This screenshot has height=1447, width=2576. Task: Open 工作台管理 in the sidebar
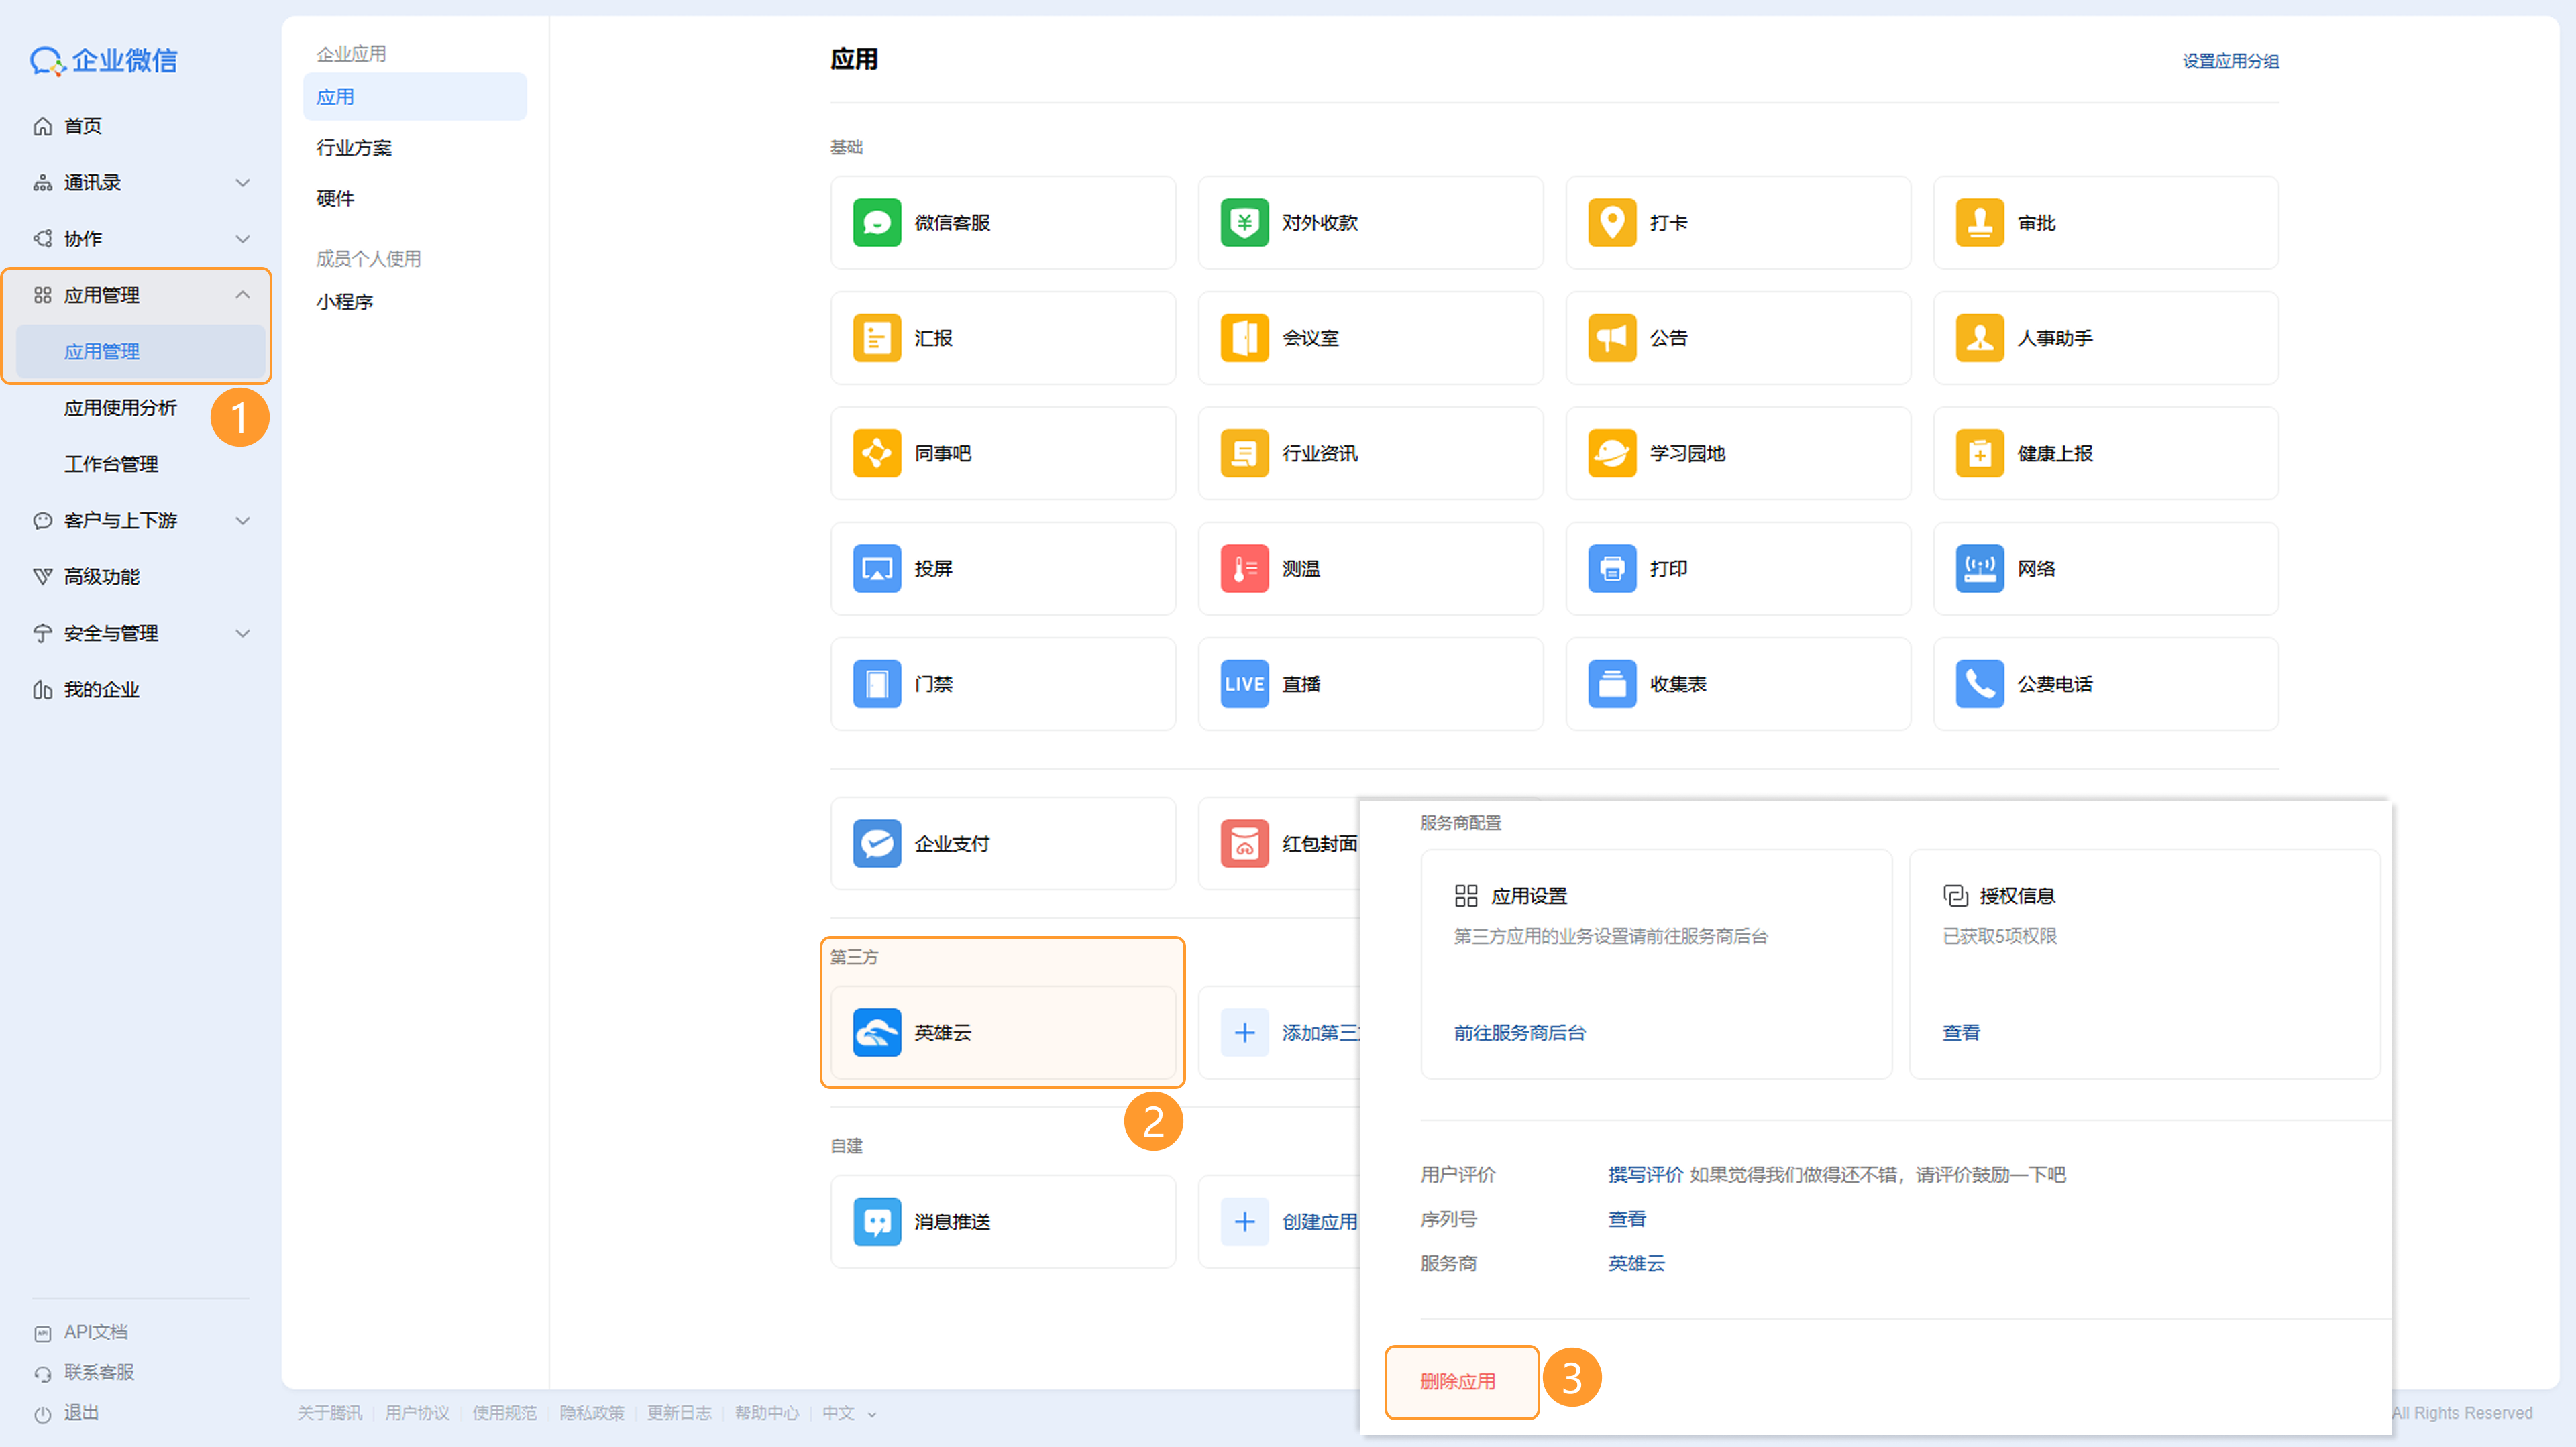[x=111, y=464]
